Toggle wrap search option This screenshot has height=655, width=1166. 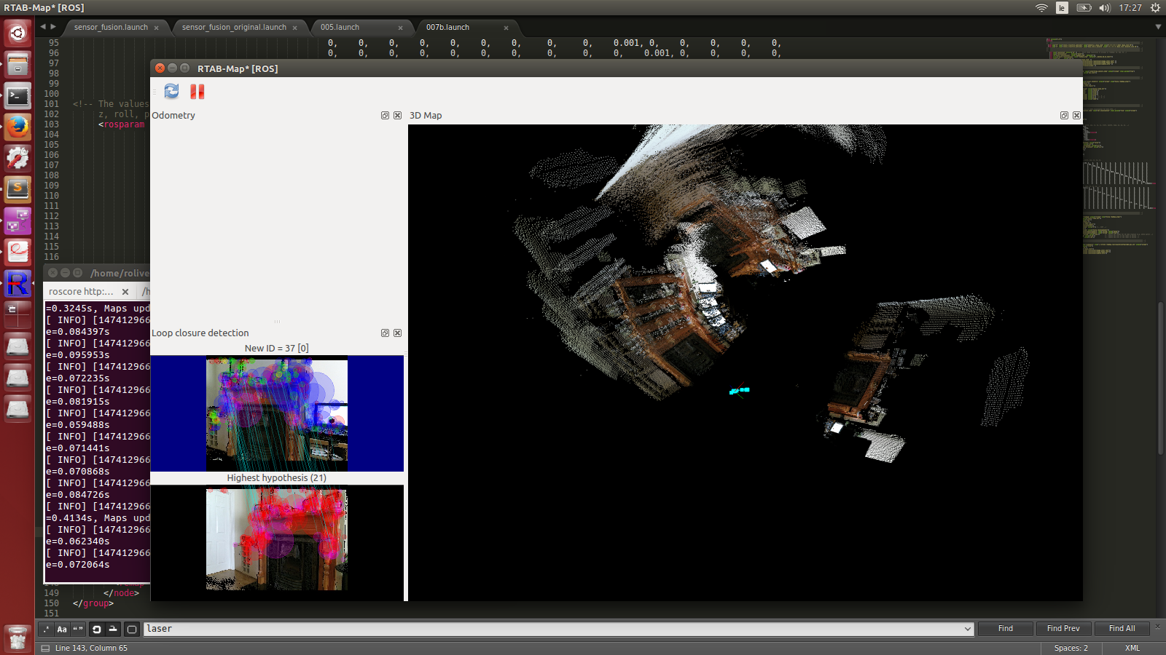point(96,629)
